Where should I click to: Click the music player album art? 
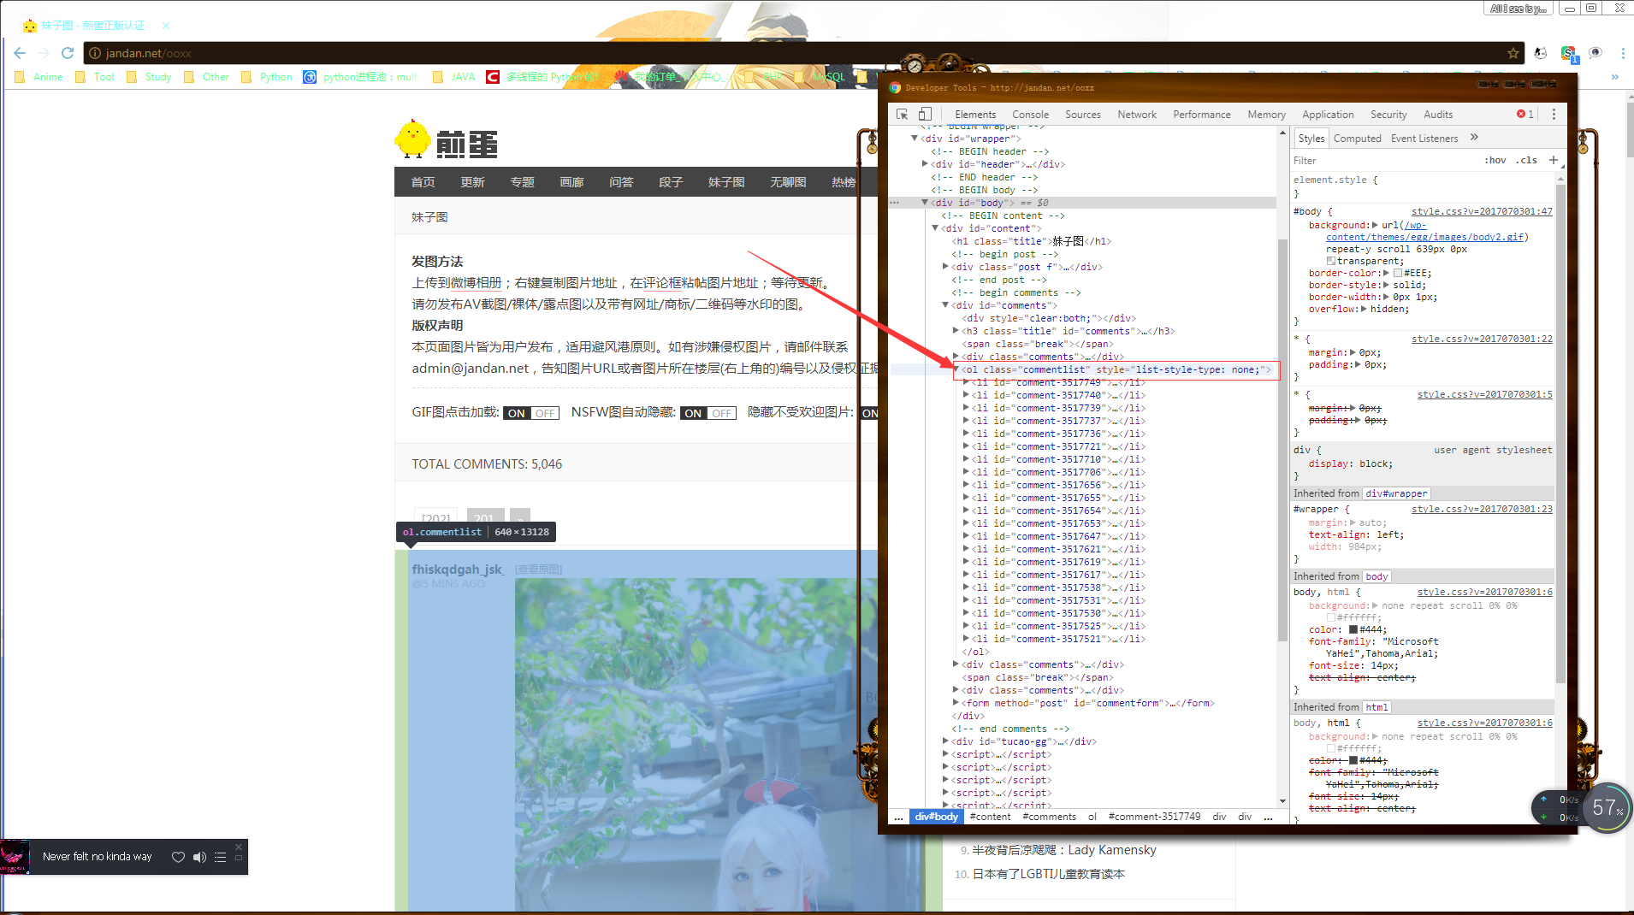tap(15, 857)
